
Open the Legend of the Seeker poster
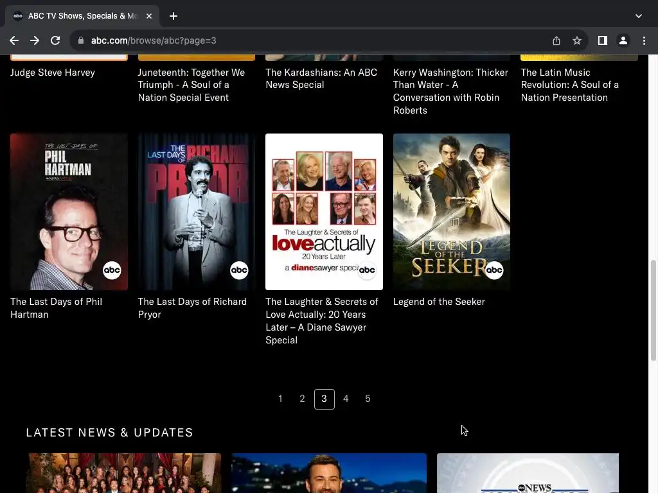[452, 212]
